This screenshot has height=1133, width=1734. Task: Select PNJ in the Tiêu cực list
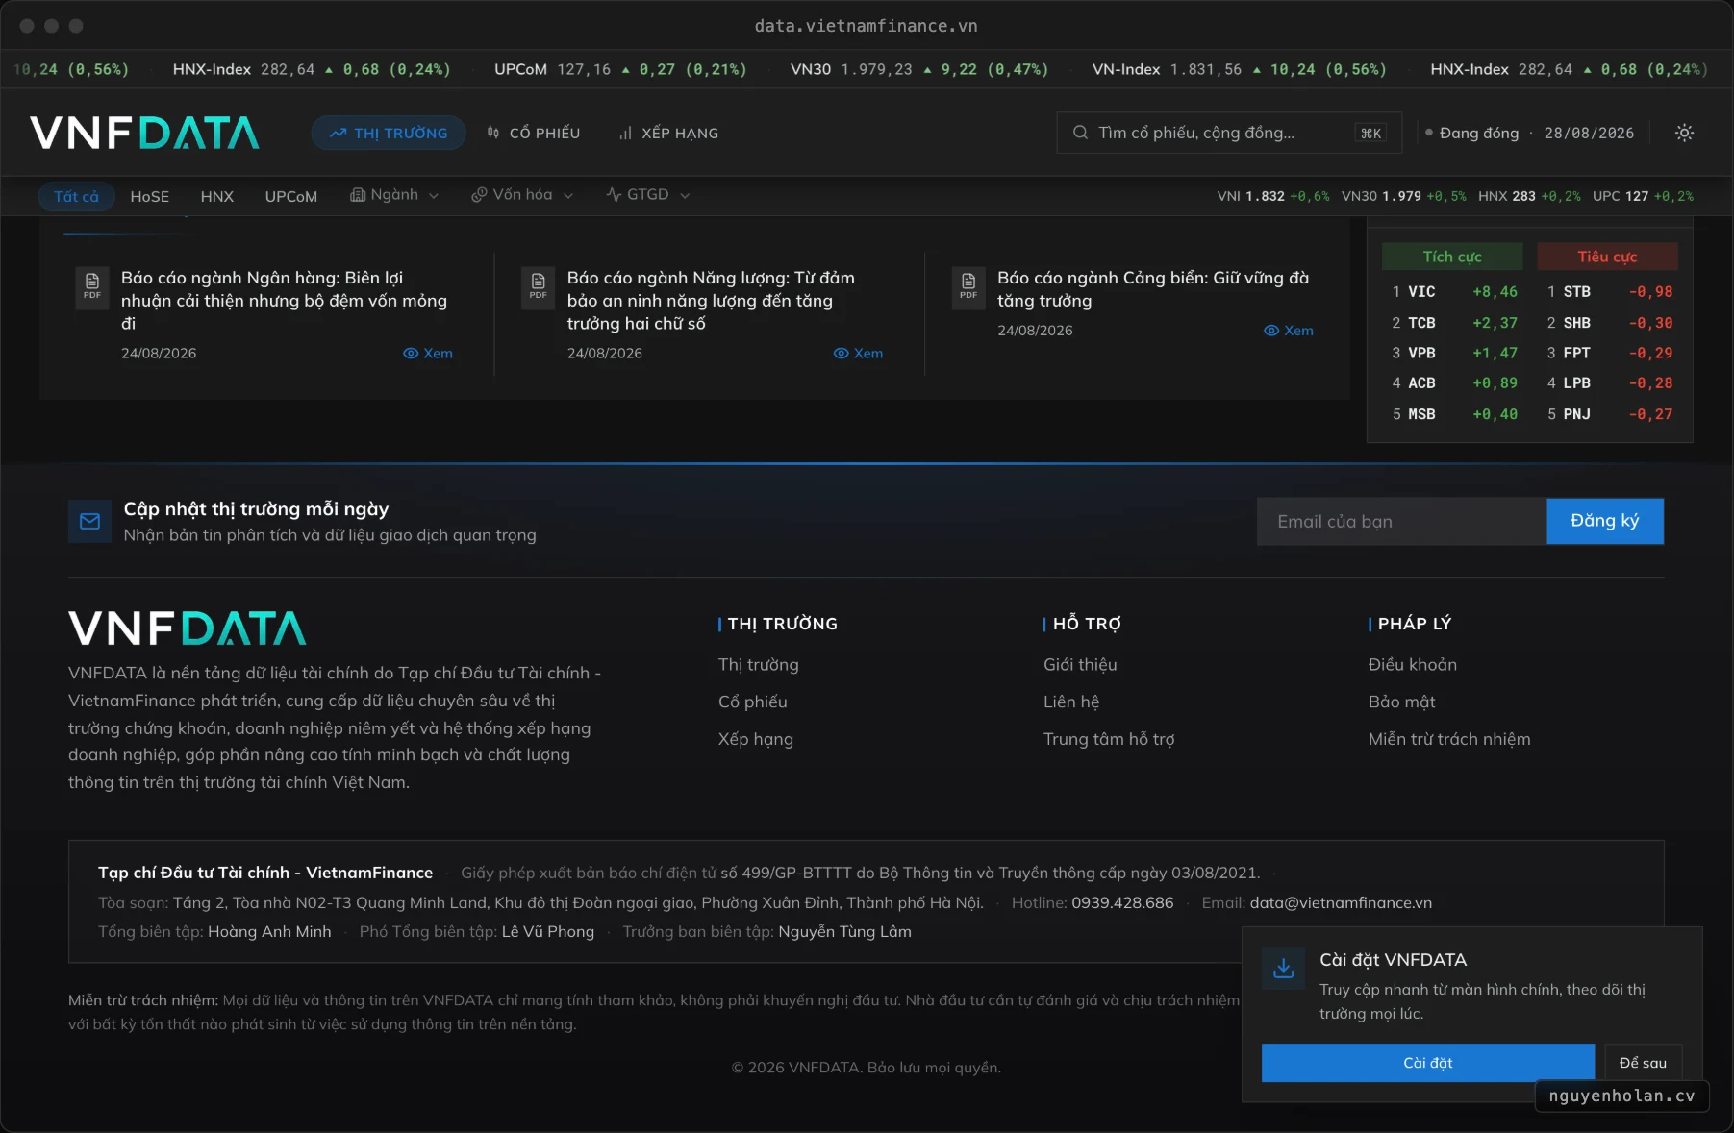(1607, 414)
